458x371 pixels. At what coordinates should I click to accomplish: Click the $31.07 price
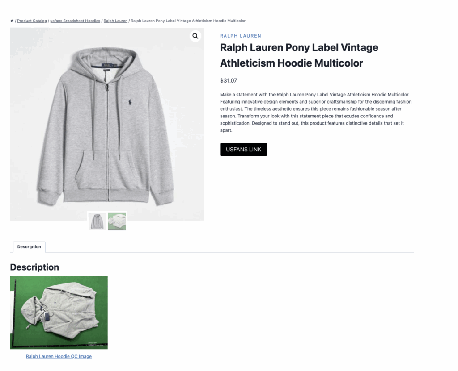[229, 80]
